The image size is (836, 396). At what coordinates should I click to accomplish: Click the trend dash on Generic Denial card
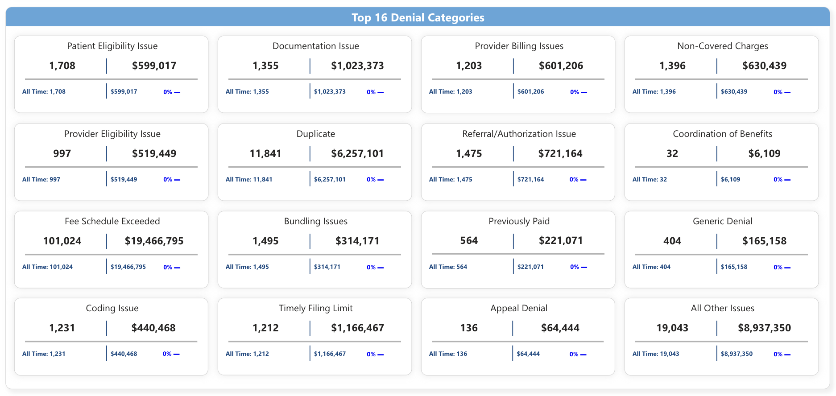click(x=787, y=268)
